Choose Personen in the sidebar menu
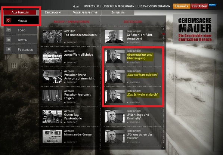 (20, 49)
